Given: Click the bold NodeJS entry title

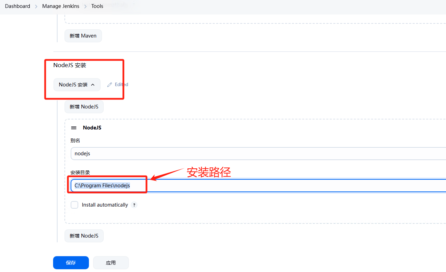Looking at the screenshot, I should [x=92, y=128].
